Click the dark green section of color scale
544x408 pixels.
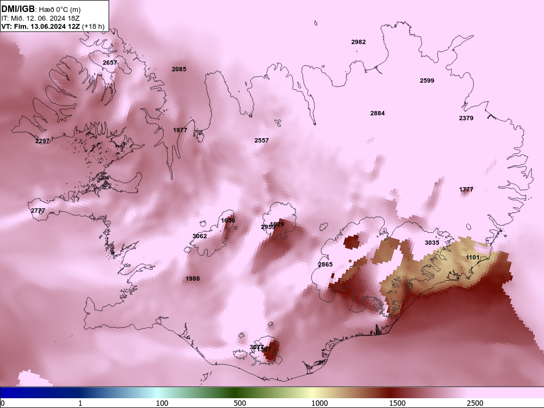pyautogui.click(x=236, y=393)
